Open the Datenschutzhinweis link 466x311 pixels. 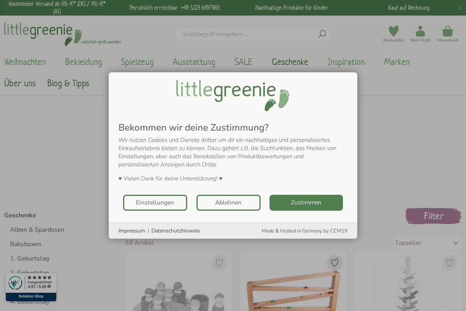(176, 231)
